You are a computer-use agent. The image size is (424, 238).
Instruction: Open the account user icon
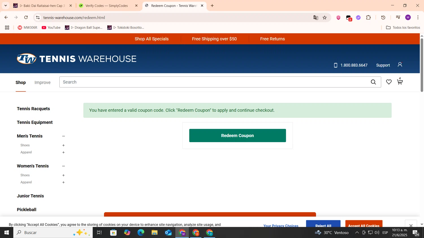pyautogui.click(x=400, y=65)
